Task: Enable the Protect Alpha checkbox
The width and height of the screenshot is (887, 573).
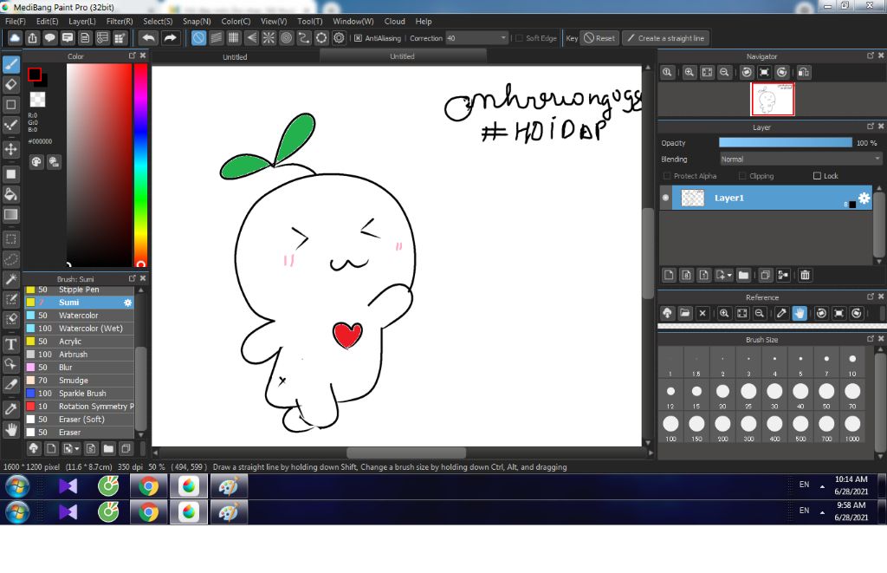Action: pyautogui.click(x=667, y=176)
